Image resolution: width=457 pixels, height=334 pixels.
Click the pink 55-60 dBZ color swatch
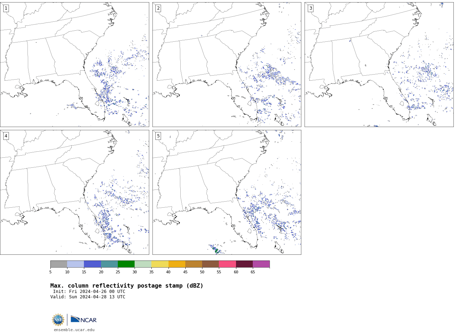tap(227, 264)
